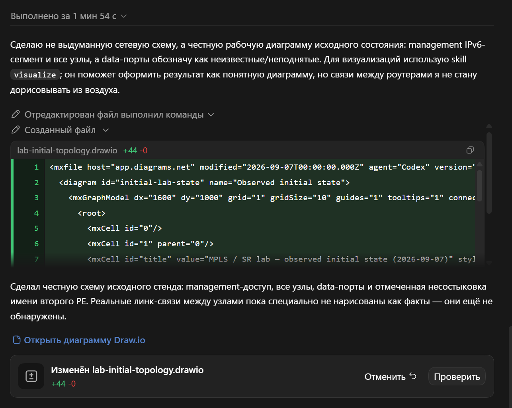This screenshot has height=408, width=512.
Task: Click the pencil icon beside "Отредактирован файл"
Action: point(16,114)
